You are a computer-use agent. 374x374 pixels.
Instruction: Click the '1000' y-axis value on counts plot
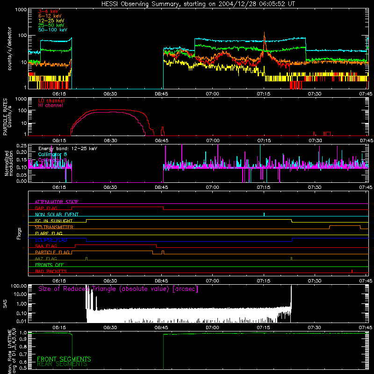click(21, 10)
